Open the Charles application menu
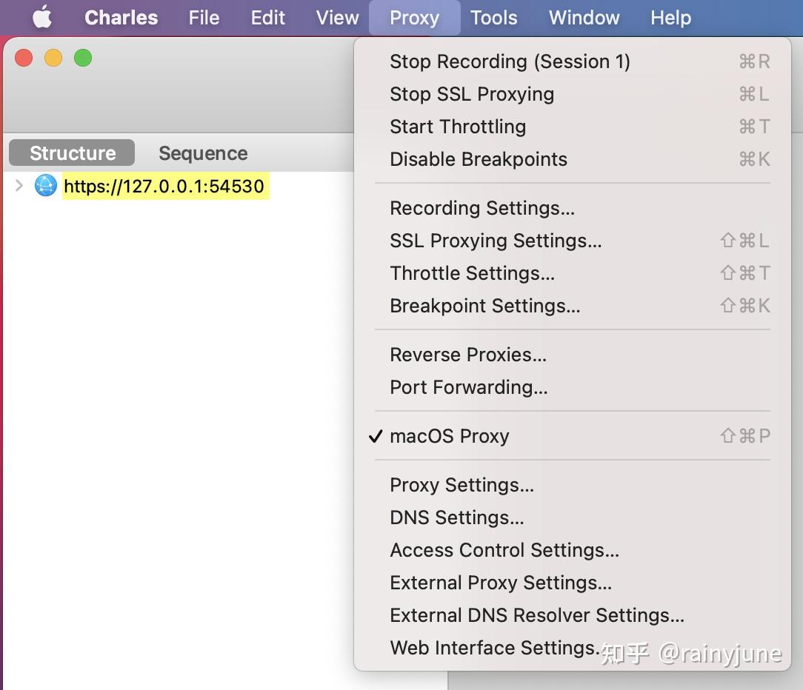 click(121, 18)
